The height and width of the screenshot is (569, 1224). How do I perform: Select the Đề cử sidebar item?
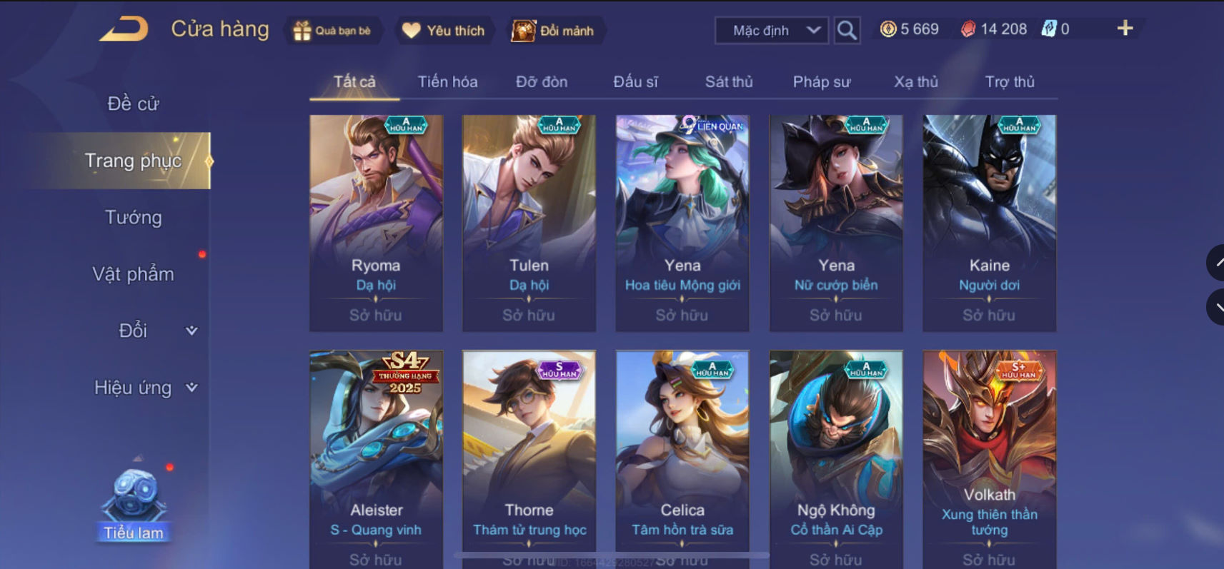134,104
